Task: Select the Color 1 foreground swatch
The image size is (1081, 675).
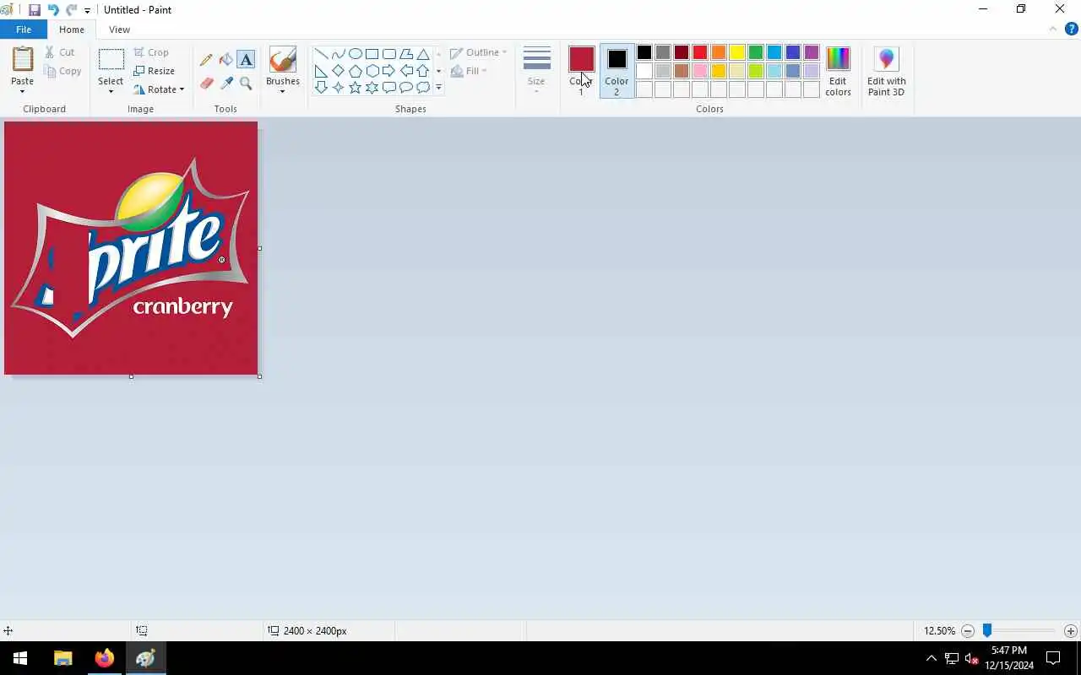Action: coord(581,59)
